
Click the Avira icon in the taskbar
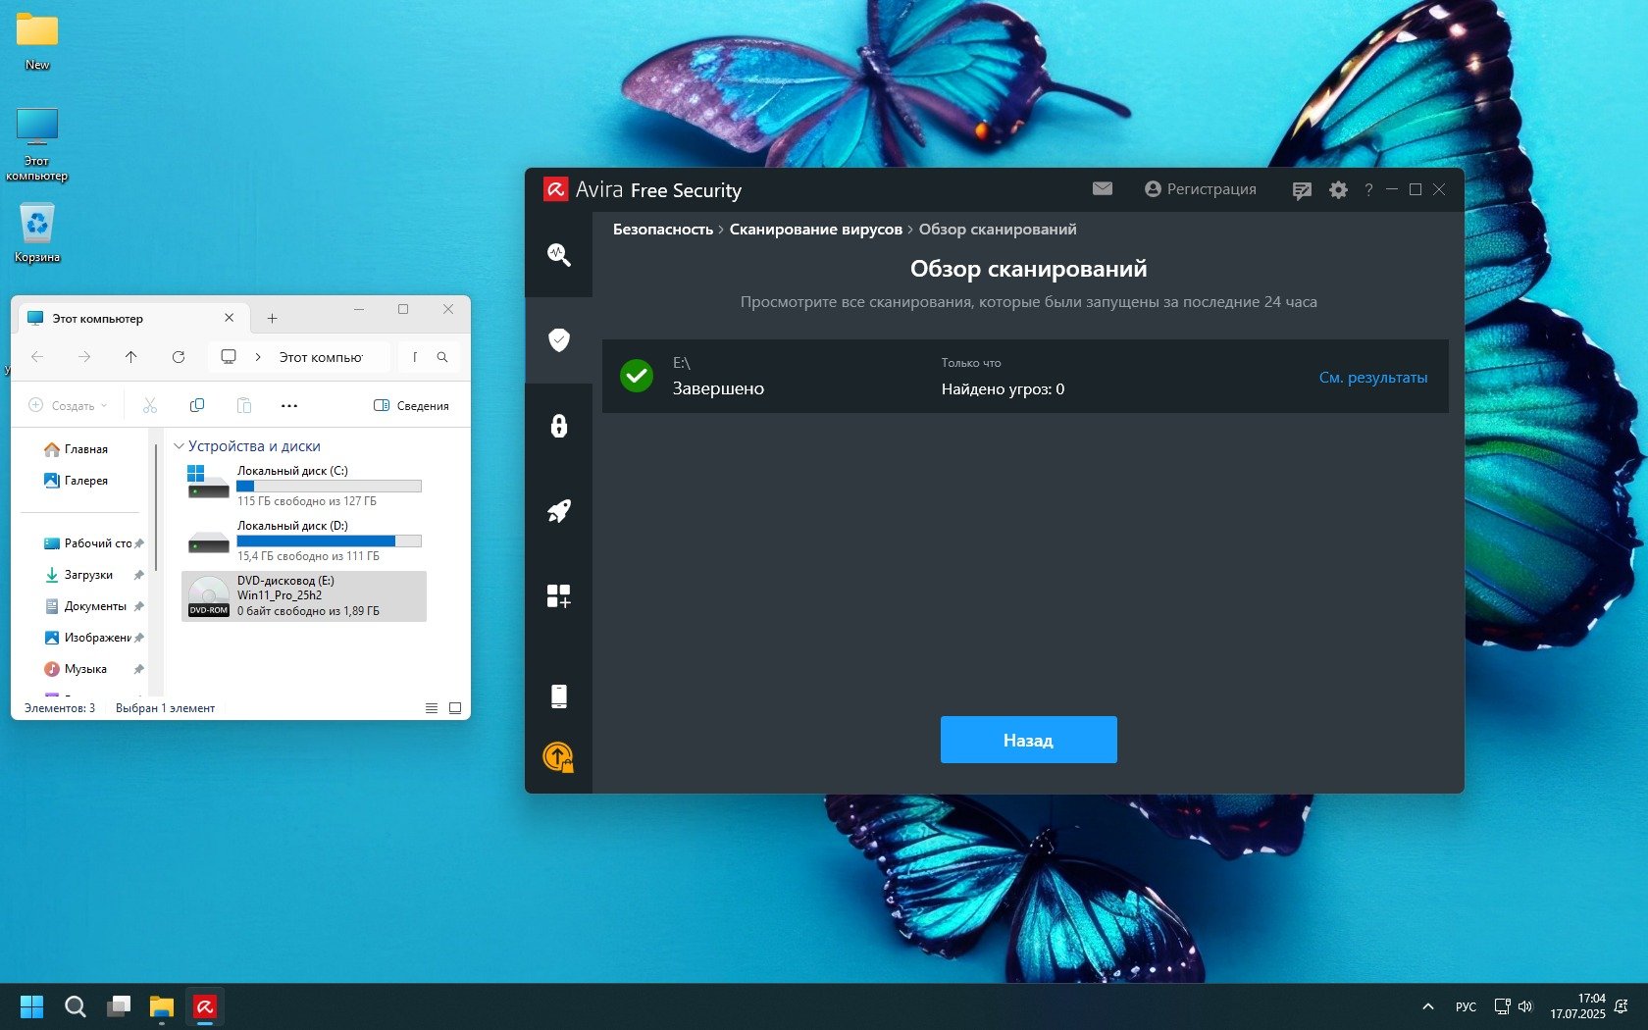tap(205, 1006)
